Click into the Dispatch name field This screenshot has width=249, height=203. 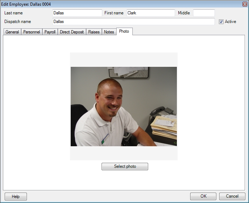coord(133,22)
